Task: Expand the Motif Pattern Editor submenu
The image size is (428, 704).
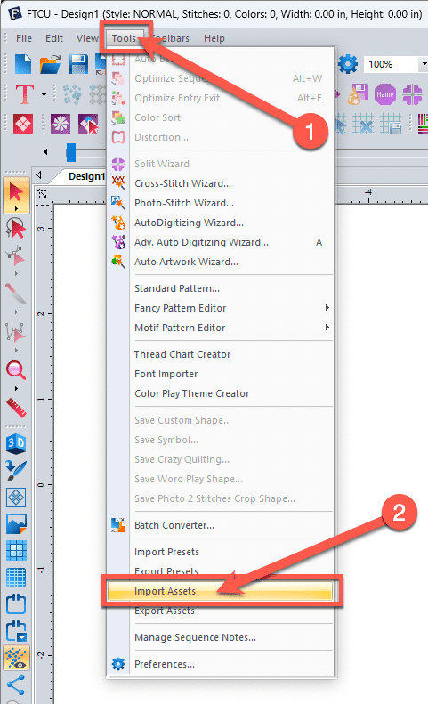Action: coord(221,328)
